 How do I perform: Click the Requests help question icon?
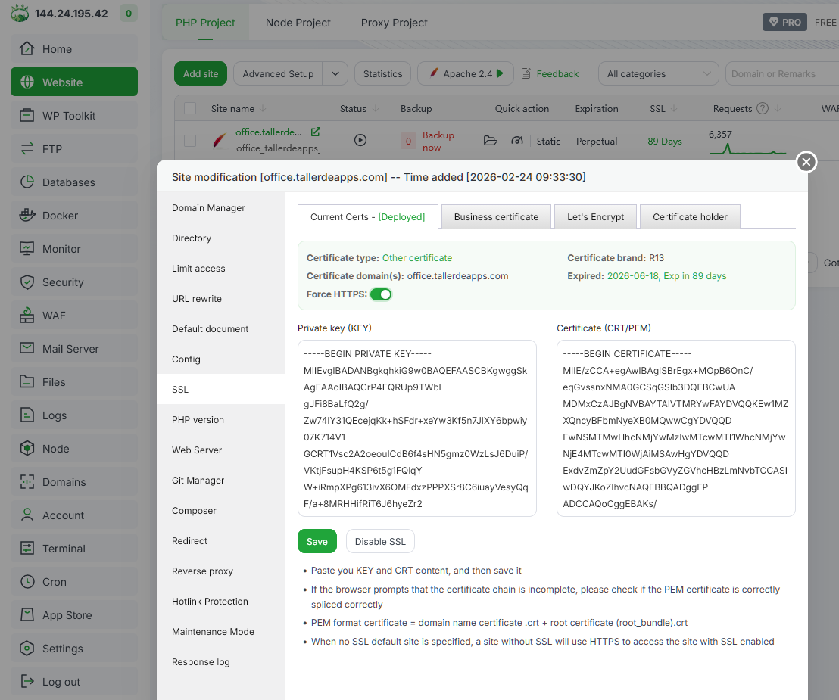pyautogui.click(x=763, y=108)
